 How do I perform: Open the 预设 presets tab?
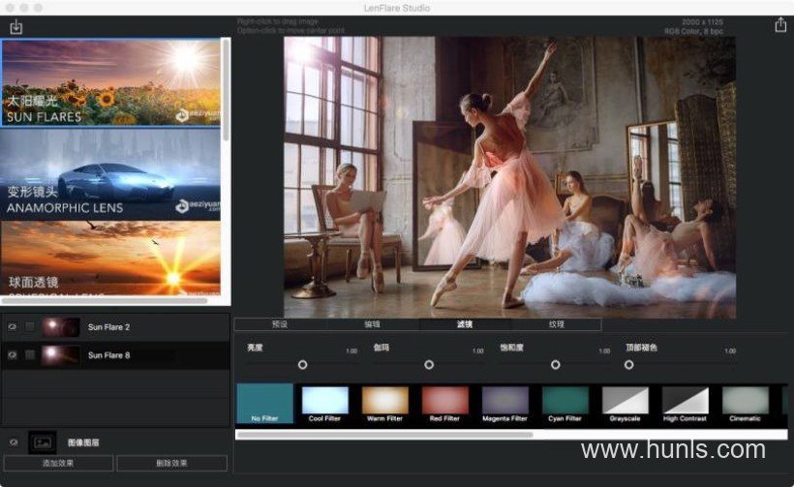click(280, 324)
